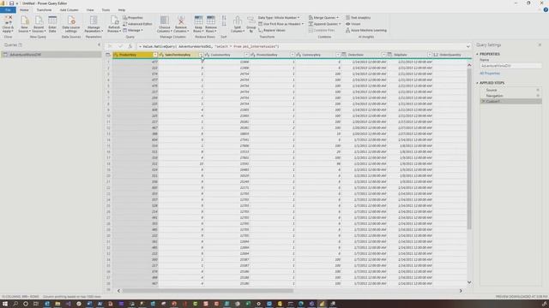Switch to the Home tab
The height and width of the screenshot is (308, 549).
(24, 9)
